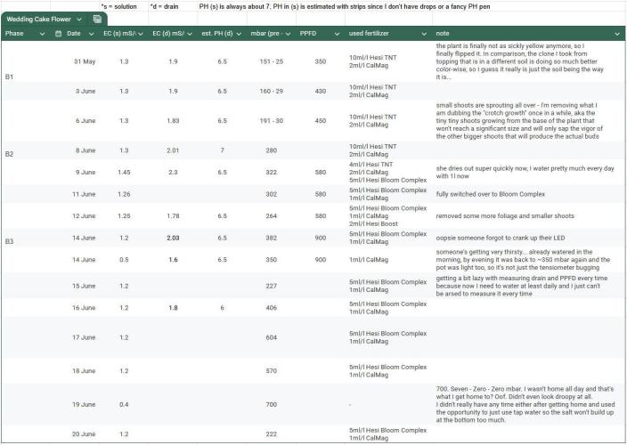Open the EC (s) column dropdown arrow
Screen dimensions: 627x445
point(141,34)
